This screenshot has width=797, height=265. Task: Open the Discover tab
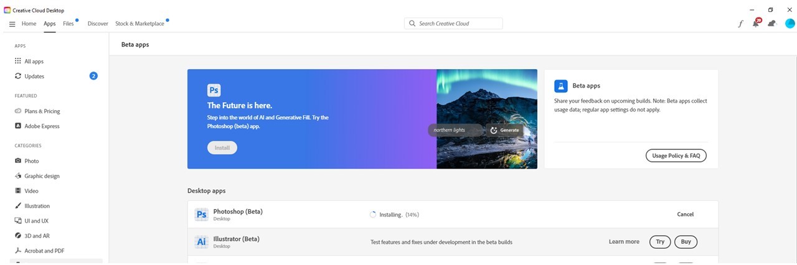pos(98,24)
